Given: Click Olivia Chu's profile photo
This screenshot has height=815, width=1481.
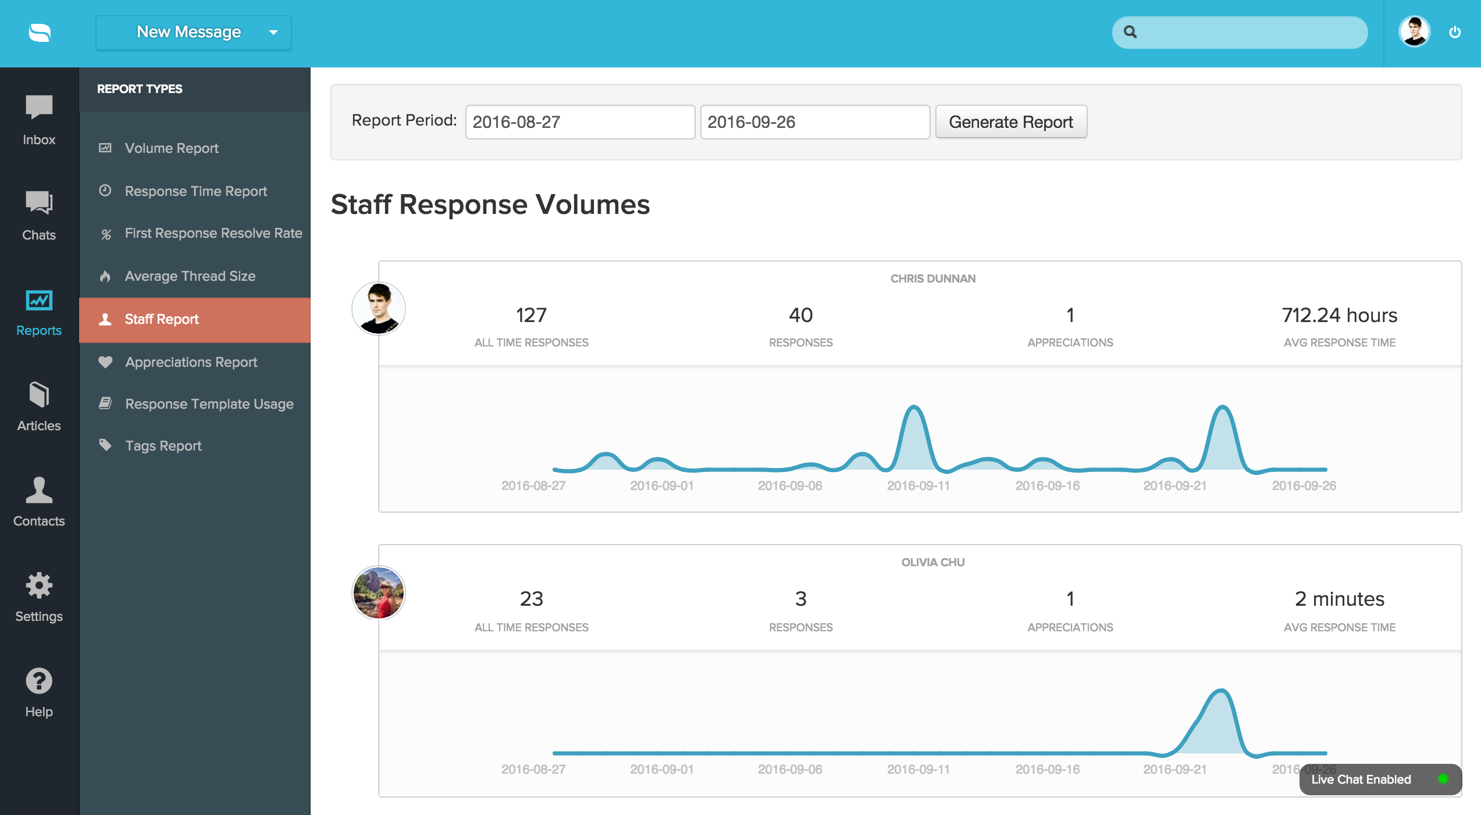Looking at the screenshot, I should tap(379, 592).
